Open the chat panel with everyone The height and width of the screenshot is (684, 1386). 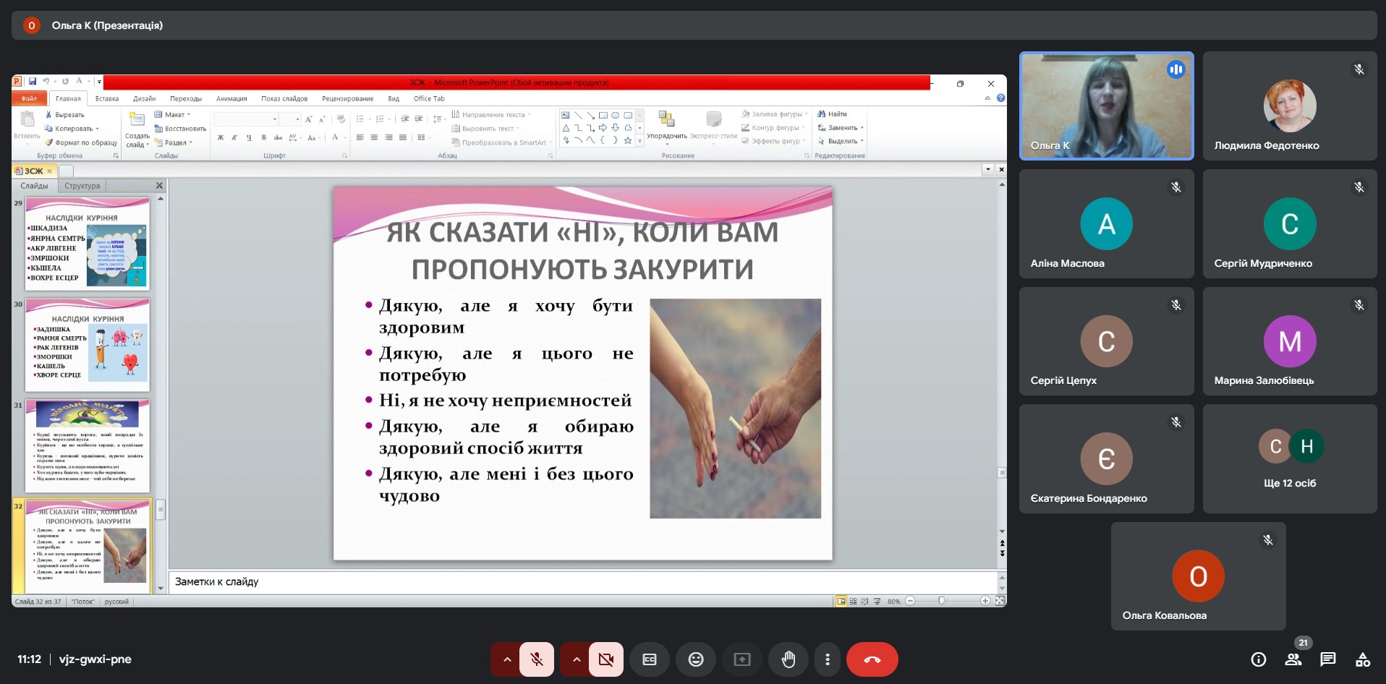(x=1328, y=659)
